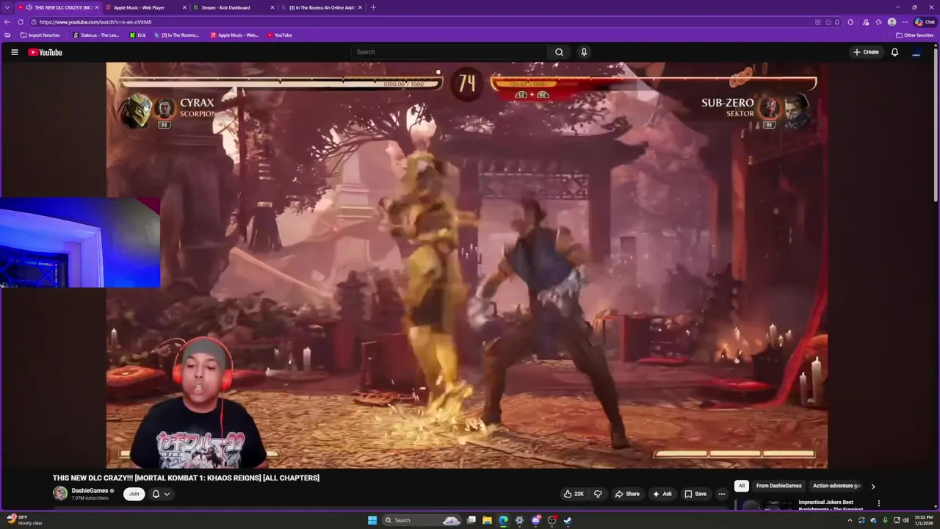Click the magnifier search button on YouTube
Viewport: 940px width, 529px height.
[559, 52]
